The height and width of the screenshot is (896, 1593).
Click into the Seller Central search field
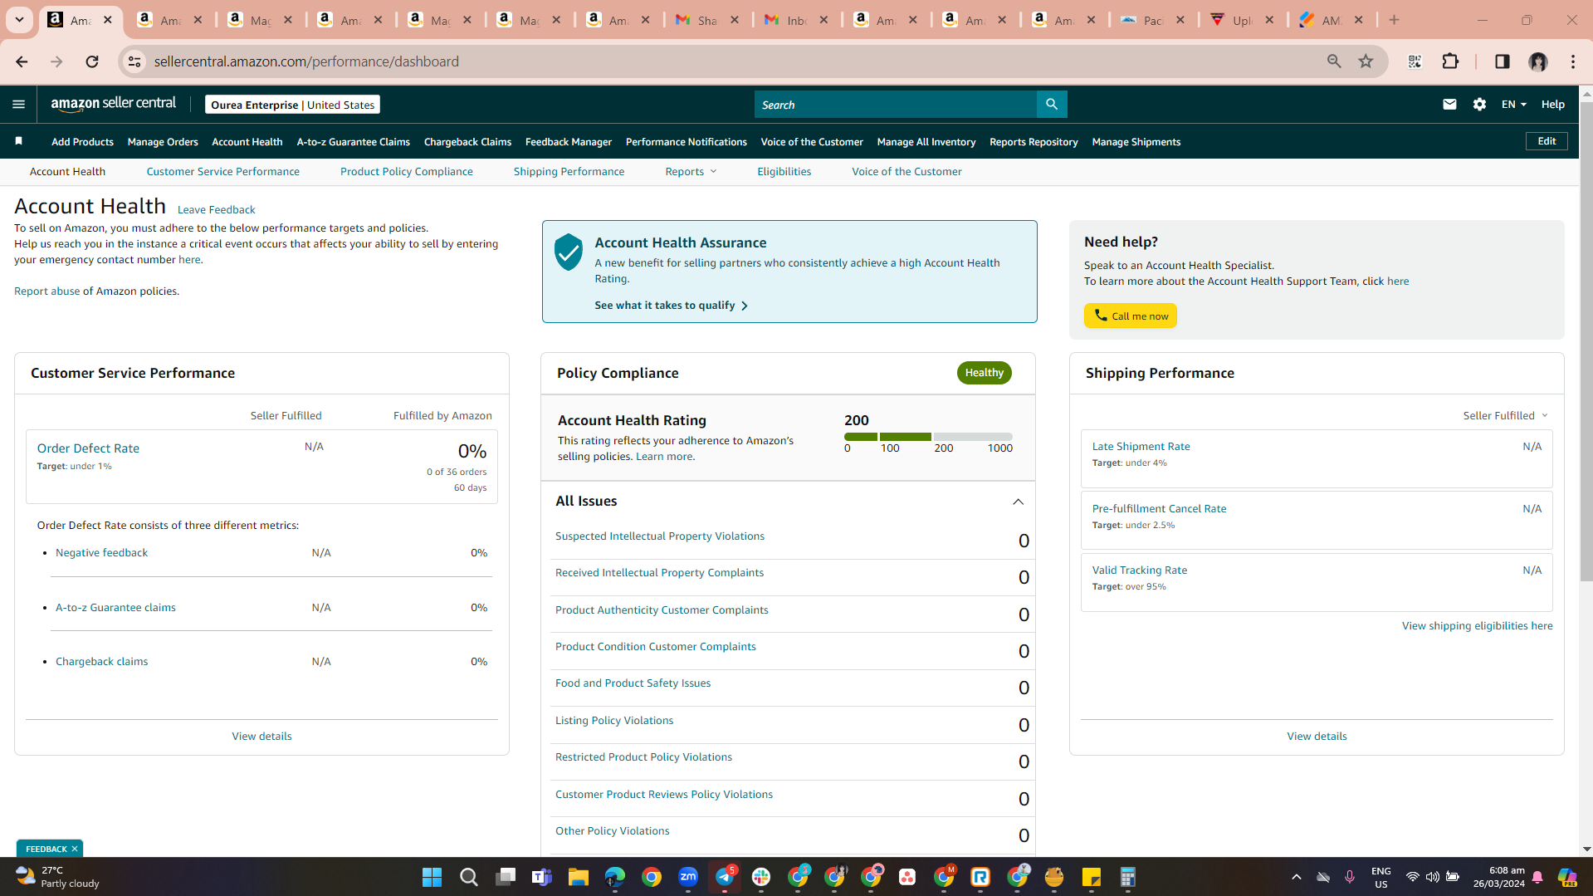pos(896,105)
